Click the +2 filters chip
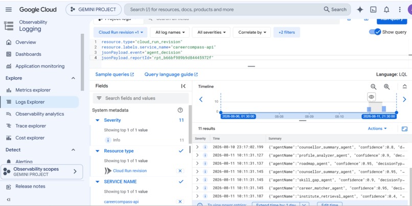 [x=287, y=32]
